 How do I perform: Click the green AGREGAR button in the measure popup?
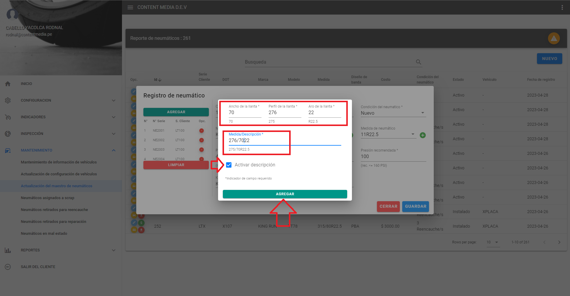tap(285, 194)
